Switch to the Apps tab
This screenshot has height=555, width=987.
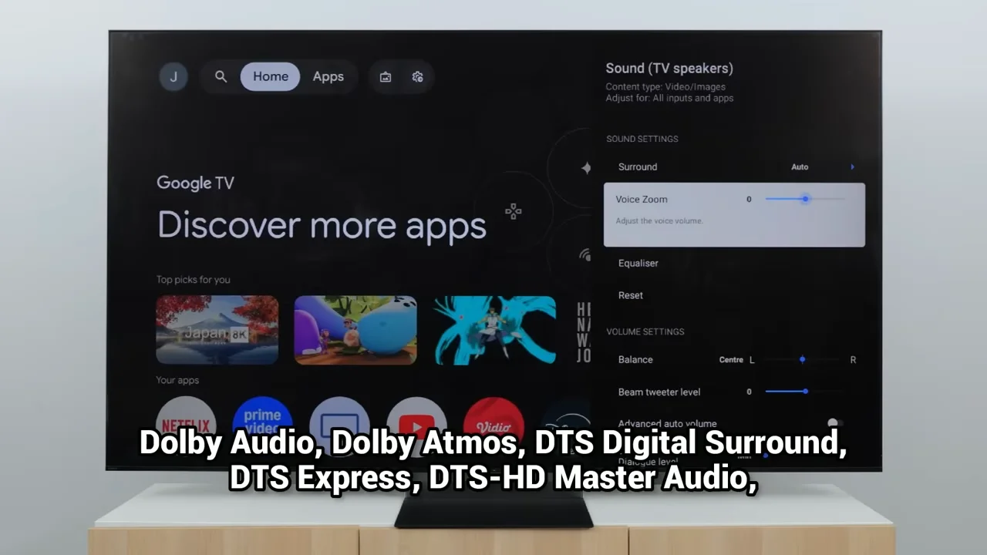(x=328, y=76)
